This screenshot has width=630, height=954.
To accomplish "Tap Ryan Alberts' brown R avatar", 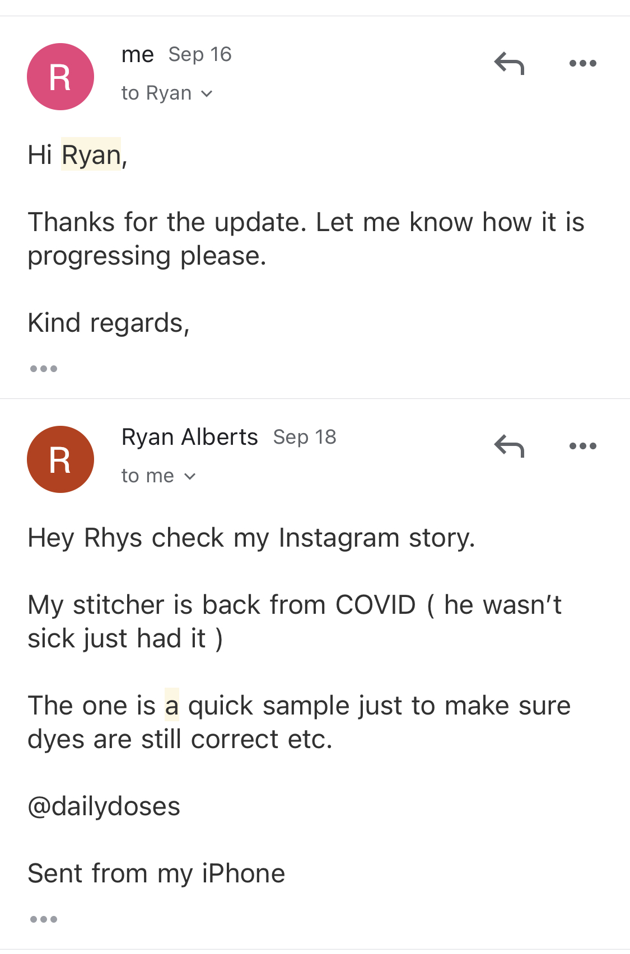I will pos(60,459).
